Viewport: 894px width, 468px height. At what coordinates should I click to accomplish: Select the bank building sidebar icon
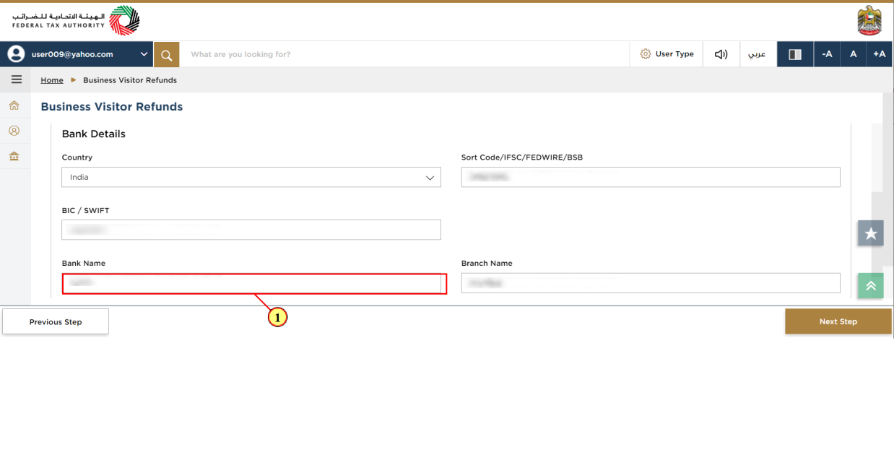[14, 156]
